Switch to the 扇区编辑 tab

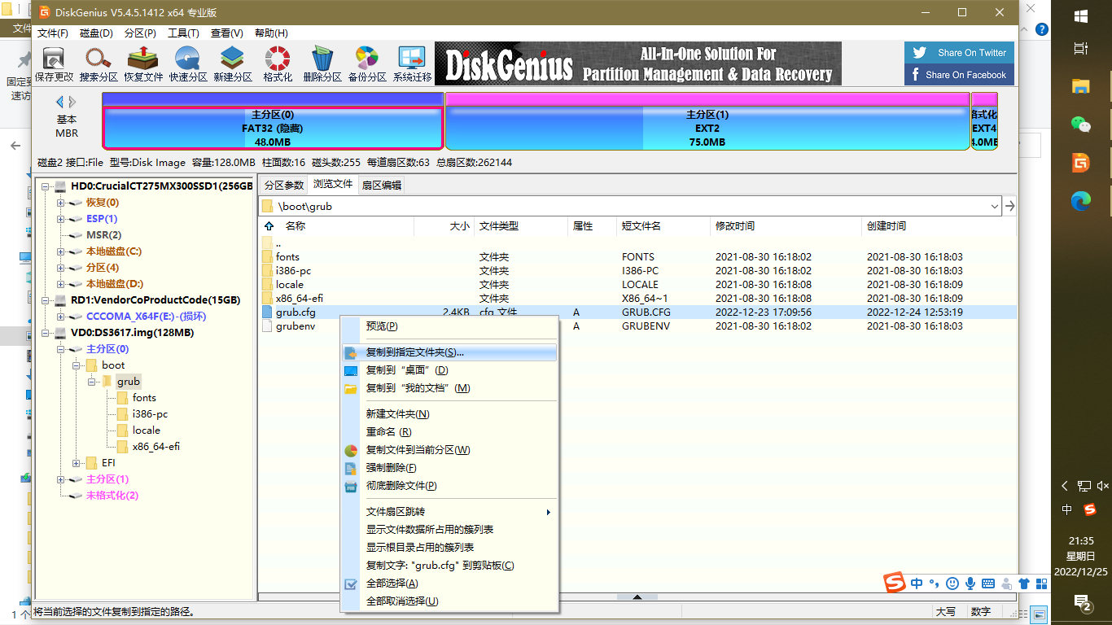pos(382,184)
